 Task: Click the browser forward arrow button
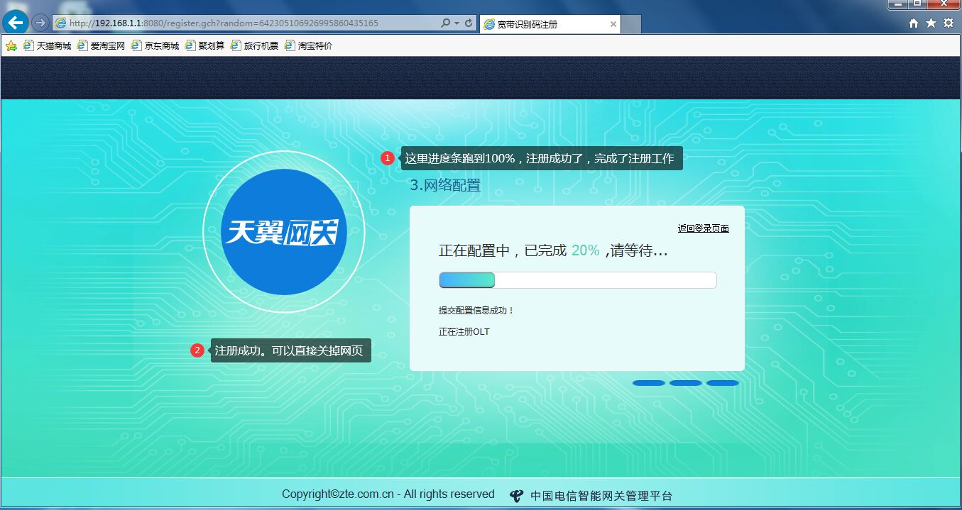pyautogui.click(x=40, y=23)
